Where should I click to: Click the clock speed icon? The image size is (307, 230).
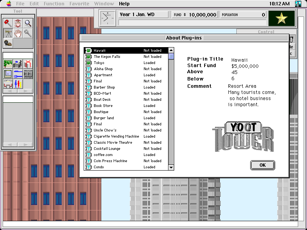(x=107, y=18)
